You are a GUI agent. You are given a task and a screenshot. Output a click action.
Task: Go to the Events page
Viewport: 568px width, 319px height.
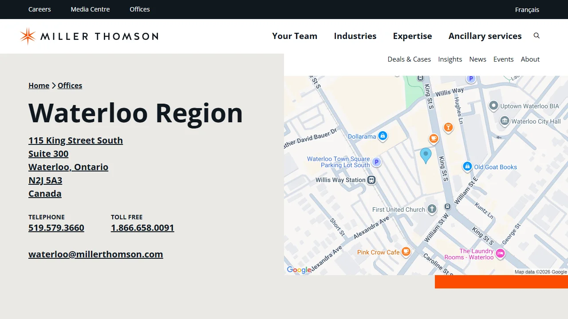click(503, 59)
